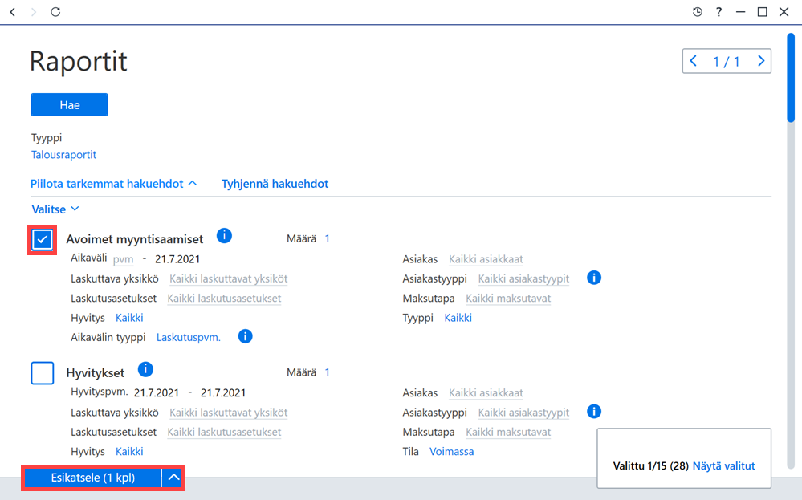Open the Esikatsele button arrow menu

tap(174, 478)
